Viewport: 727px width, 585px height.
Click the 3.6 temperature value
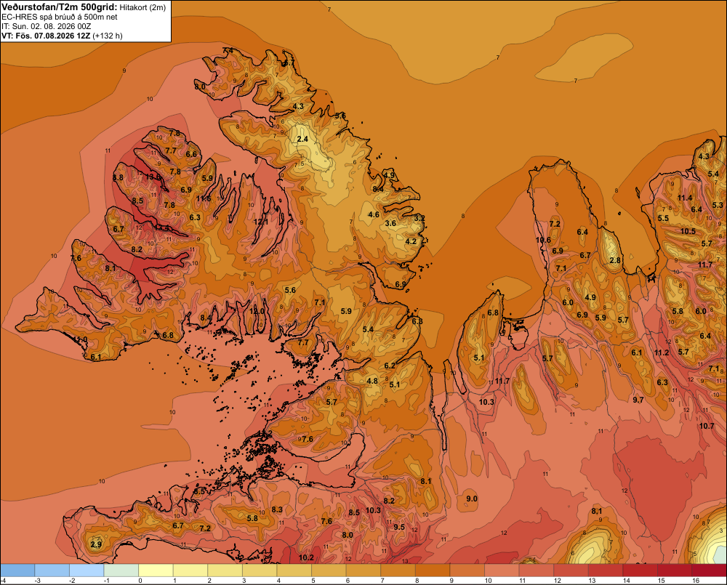pyautogui.click(x=391, y=223)
